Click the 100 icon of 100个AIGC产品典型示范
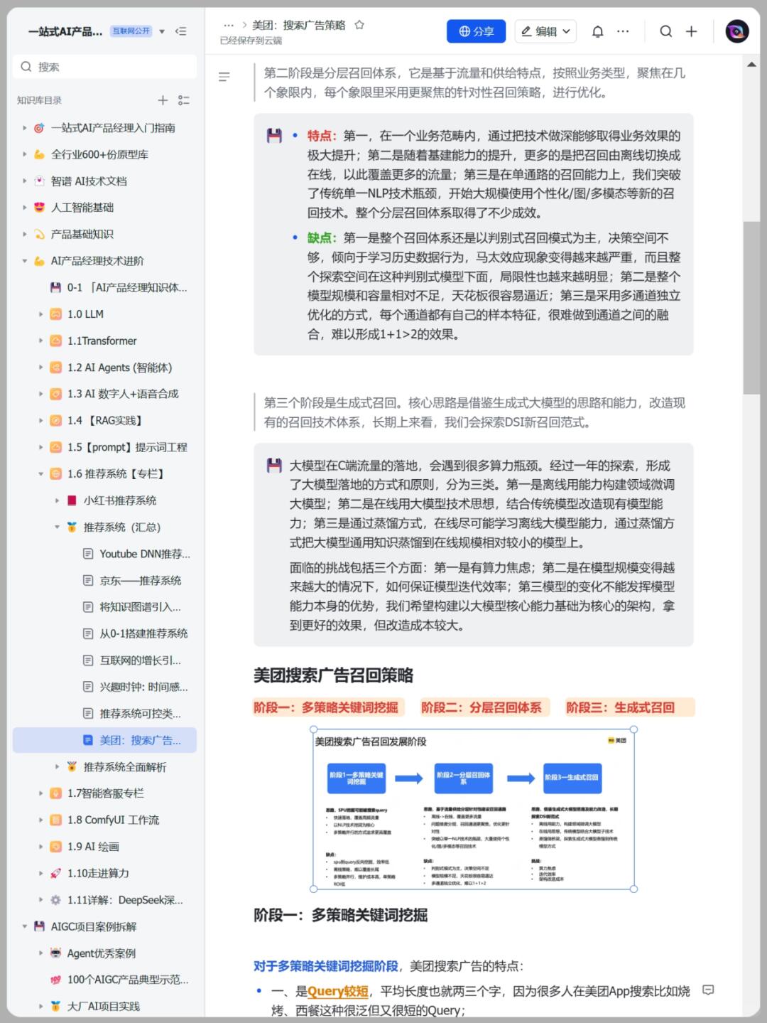The width and height of the screenshot is (767, 1023). [55, 980]
